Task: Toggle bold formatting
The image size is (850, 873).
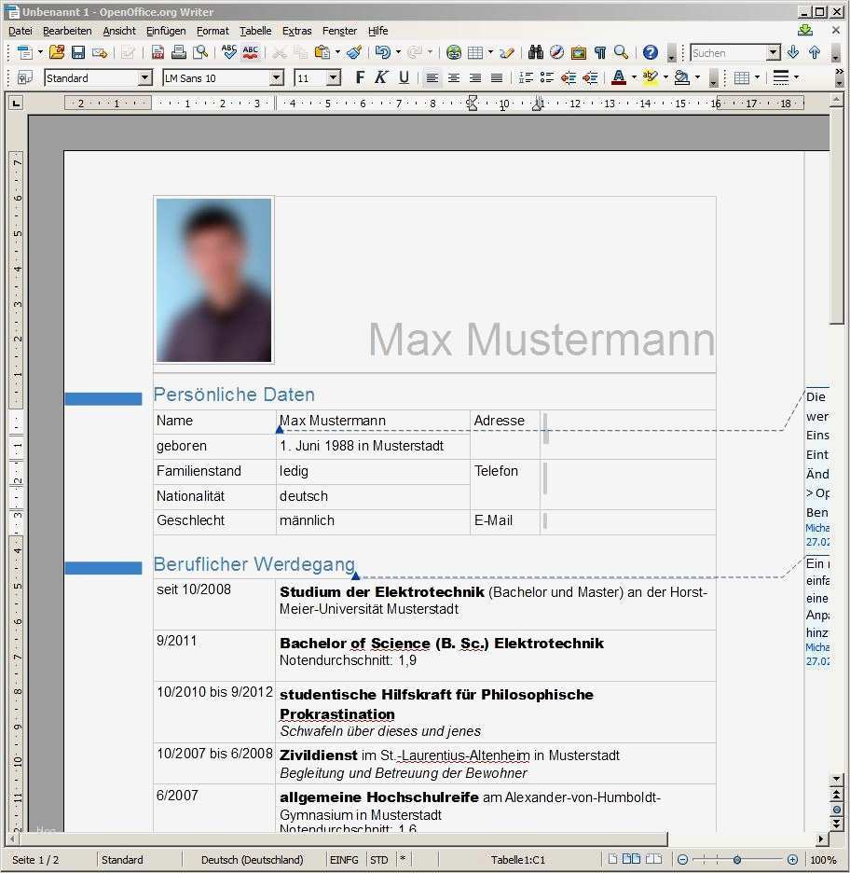Action: tap(360, 76)
